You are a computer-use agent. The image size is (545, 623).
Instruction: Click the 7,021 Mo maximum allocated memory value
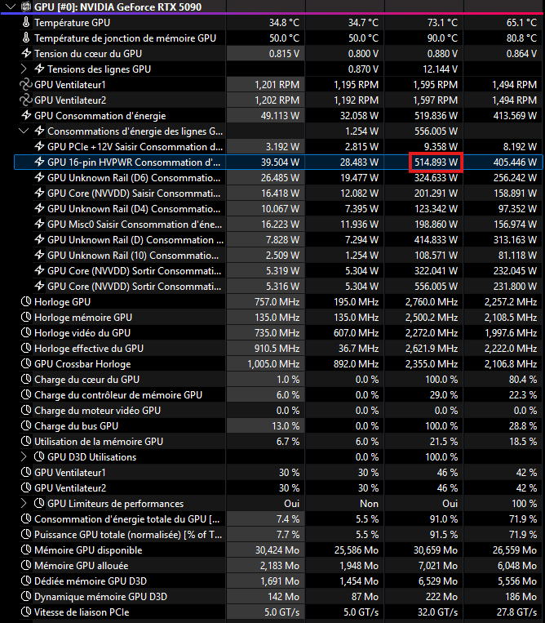tap(438, 566)
